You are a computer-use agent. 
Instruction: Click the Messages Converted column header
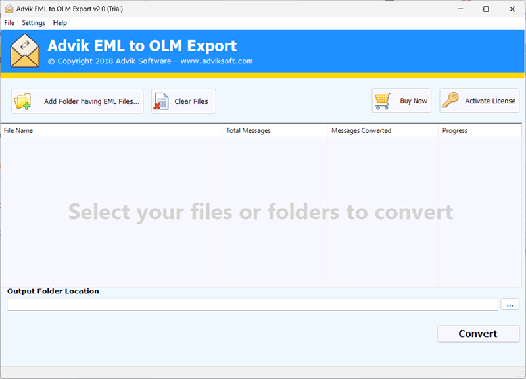point(383,130)
